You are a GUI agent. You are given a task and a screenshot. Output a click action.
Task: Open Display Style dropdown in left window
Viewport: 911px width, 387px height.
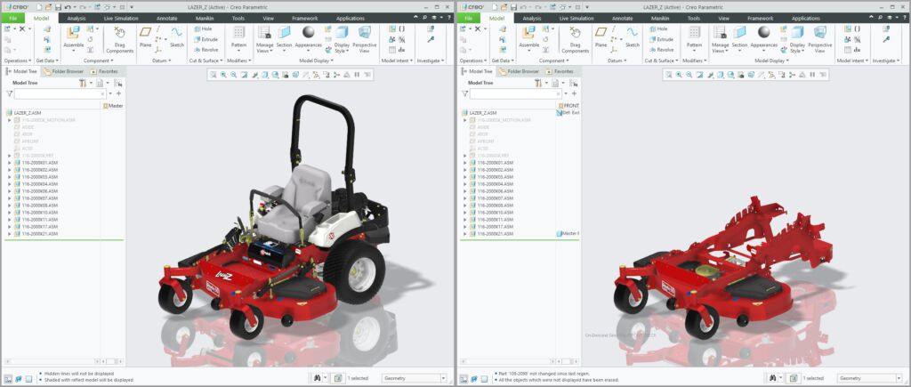pos(342,48)
